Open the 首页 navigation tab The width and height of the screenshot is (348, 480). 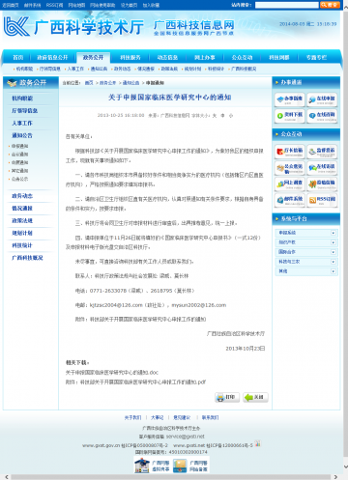[x=18, y=57]
